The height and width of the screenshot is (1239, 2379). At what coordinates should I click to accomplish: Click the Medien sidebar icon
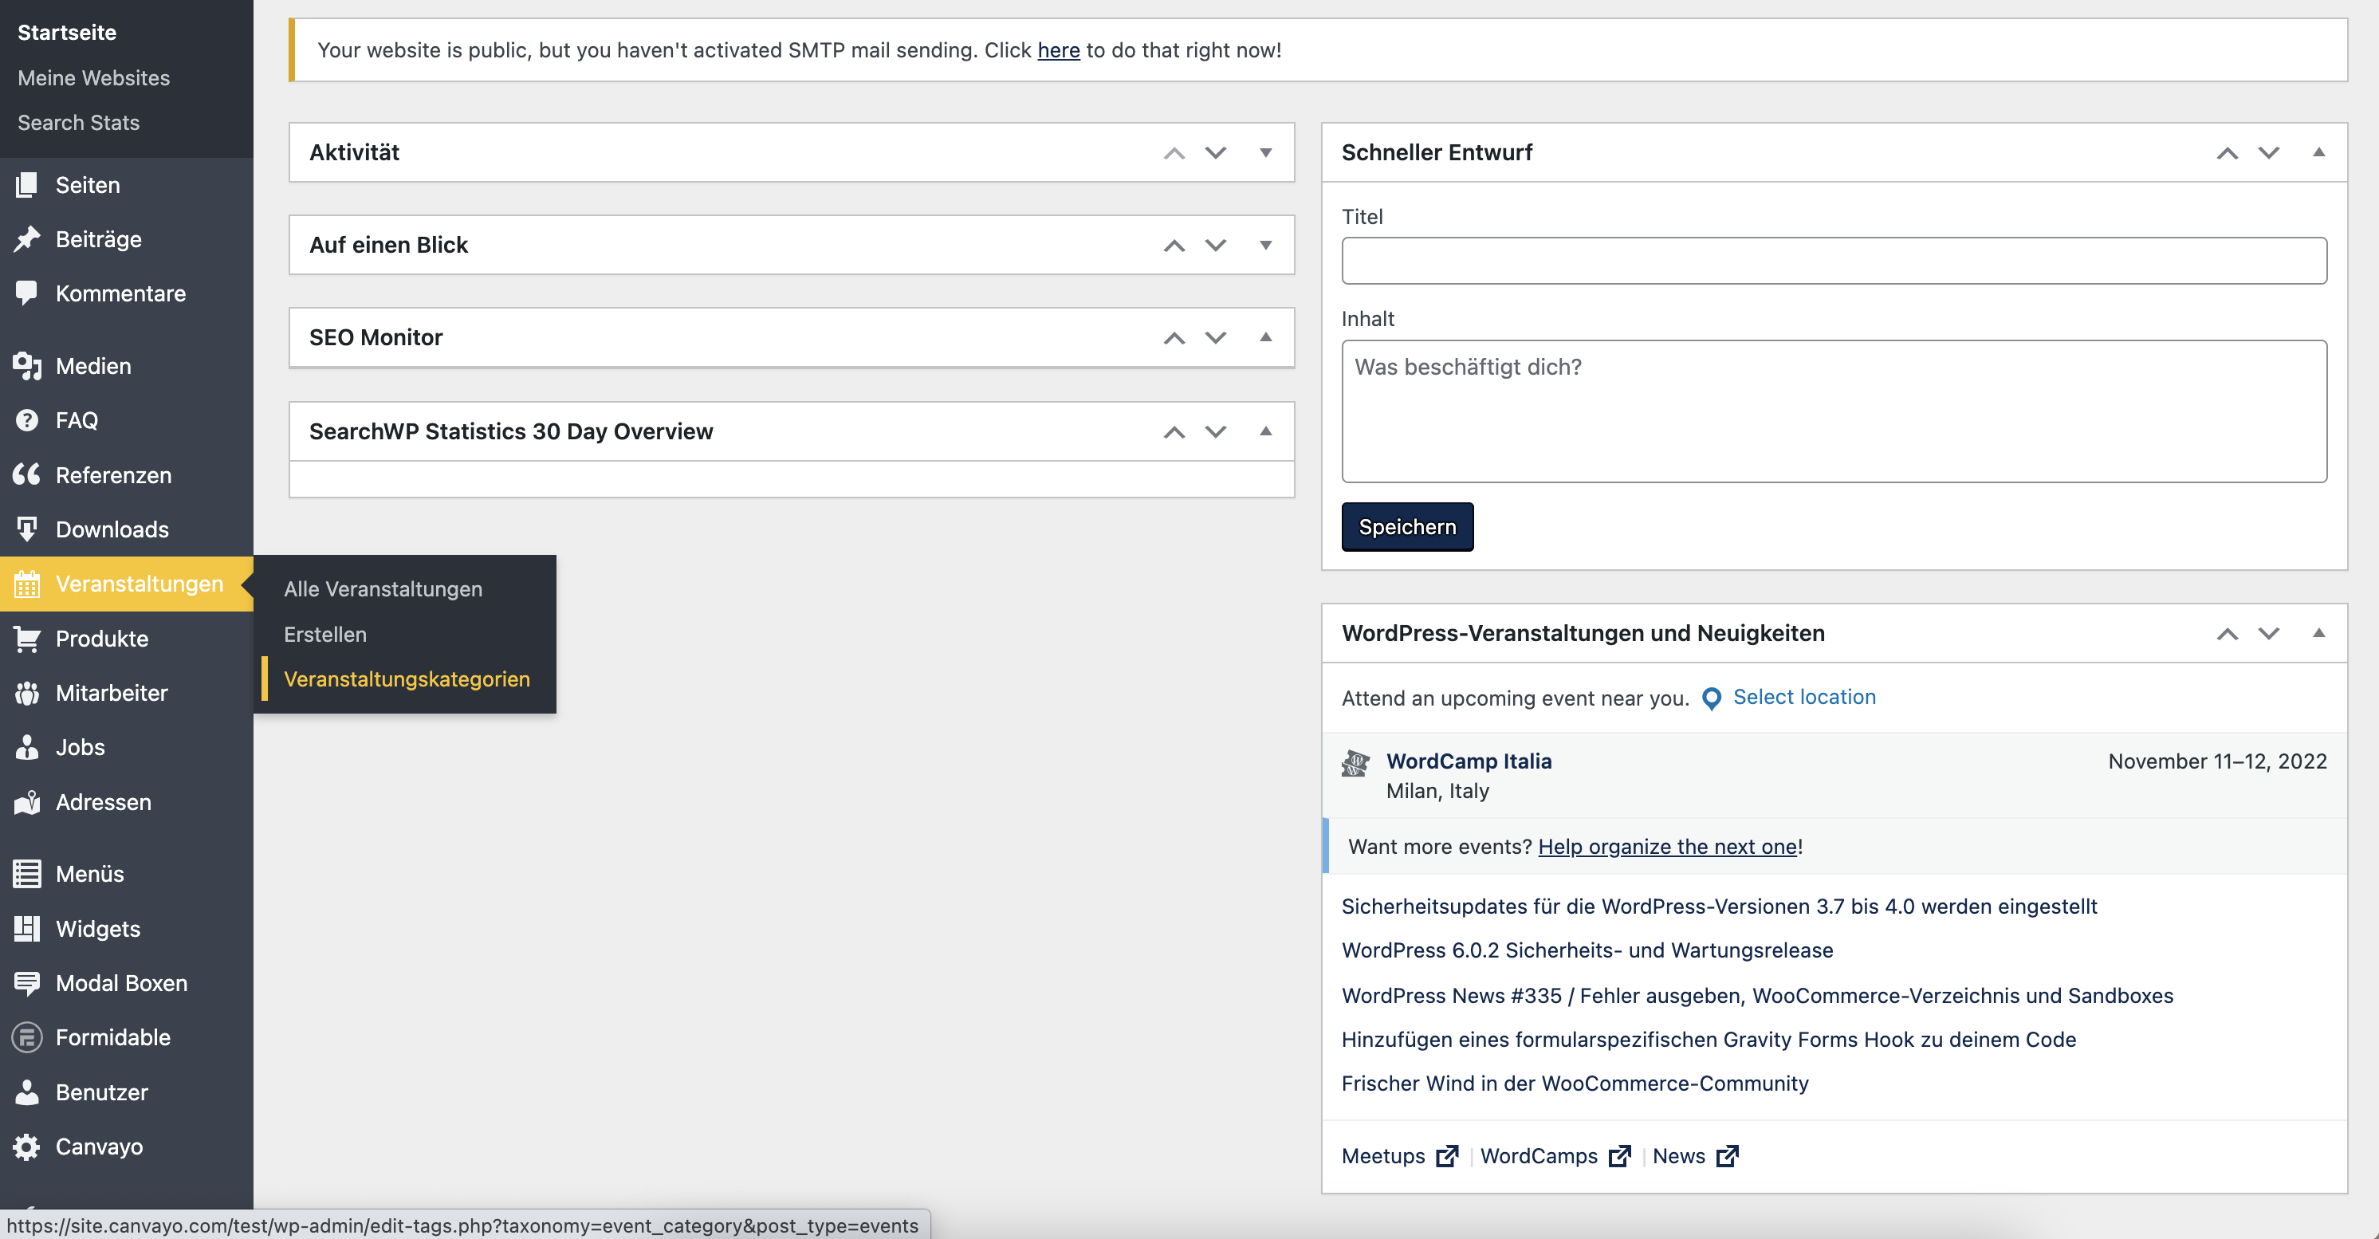[x=27, y=366]
